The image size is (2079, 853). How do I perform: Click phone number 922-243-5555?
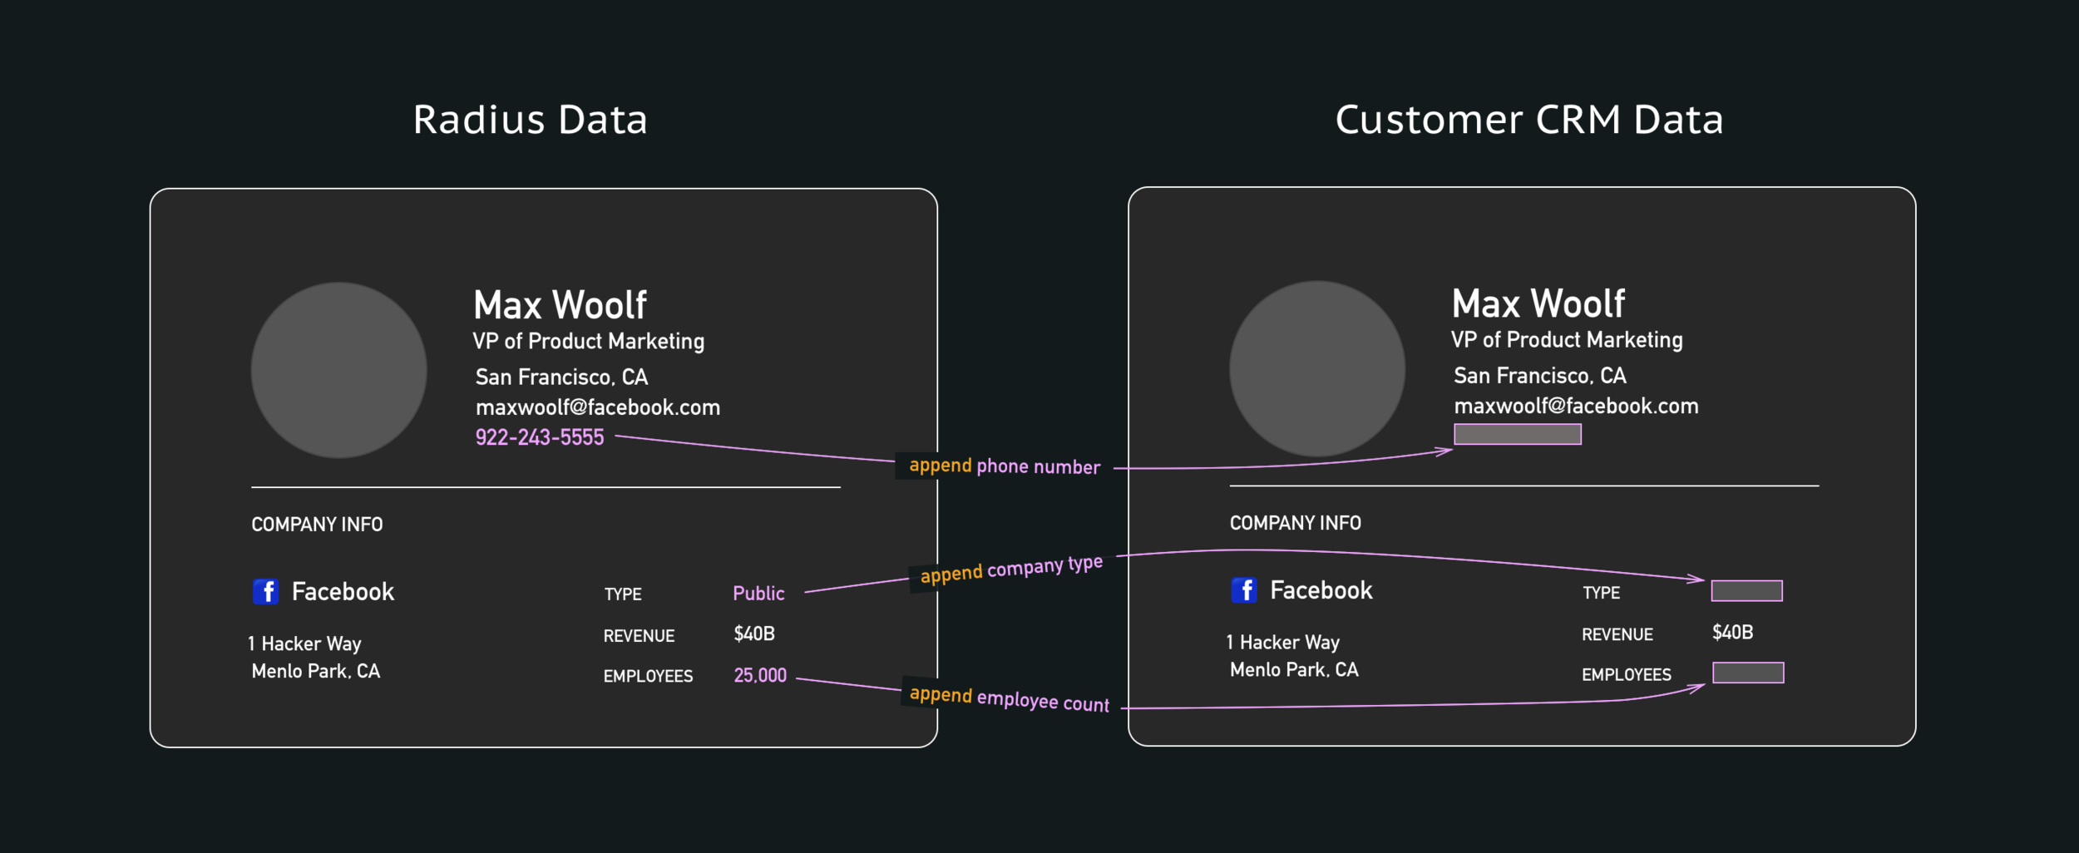[x=540, y=437]
